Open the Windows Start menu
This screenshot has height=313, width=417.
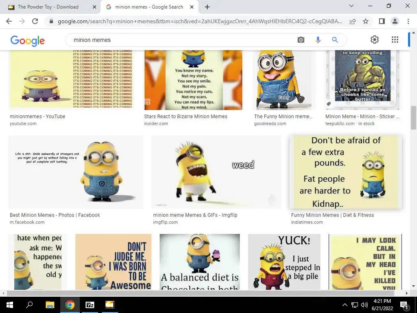click(10, 305)
